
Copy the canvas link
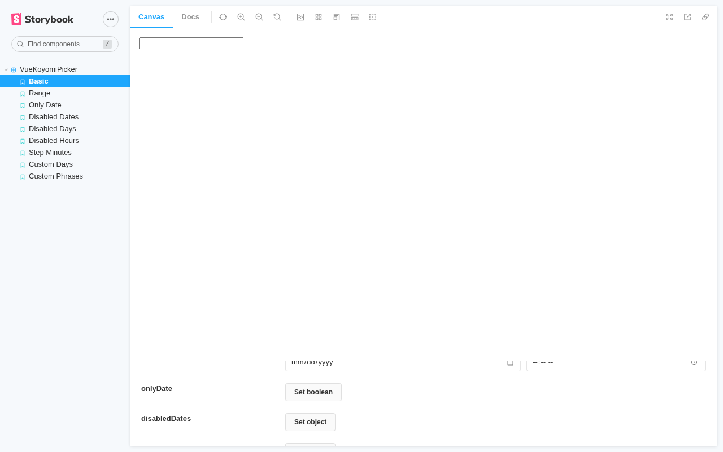pos(705,17)
